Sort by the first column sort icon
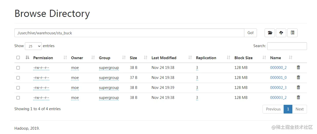 (27, 58)
